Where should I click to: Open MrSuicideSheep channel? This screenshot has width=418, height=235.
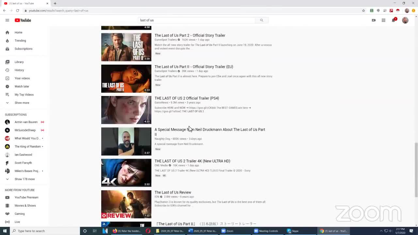click(x=25, y=130)
